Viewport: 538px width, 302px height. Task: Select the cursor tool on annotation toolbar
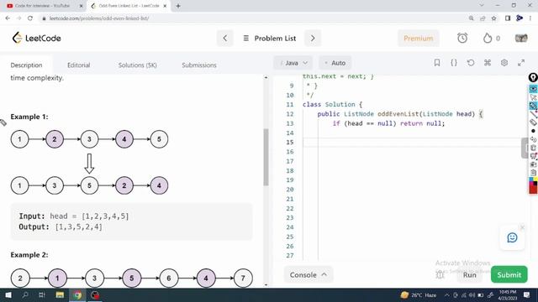[x=533, y=97]
